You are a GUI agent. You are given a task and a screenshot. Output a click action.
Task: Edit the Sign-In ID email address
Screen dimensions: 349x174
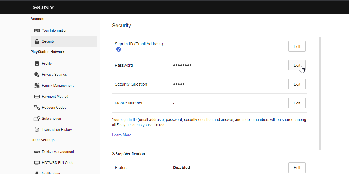pos(297,46)
